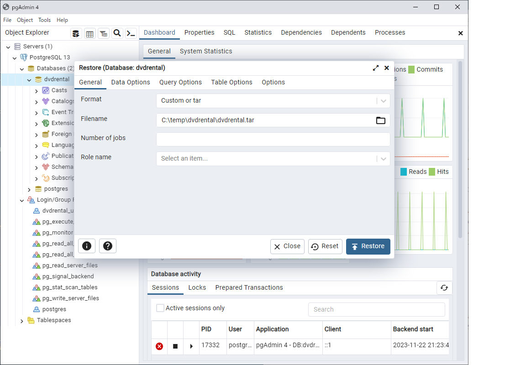This screenshot has height=365, width=526.
Task: Open file browser folder icon for Filename
Action: (x=380, y=120)
